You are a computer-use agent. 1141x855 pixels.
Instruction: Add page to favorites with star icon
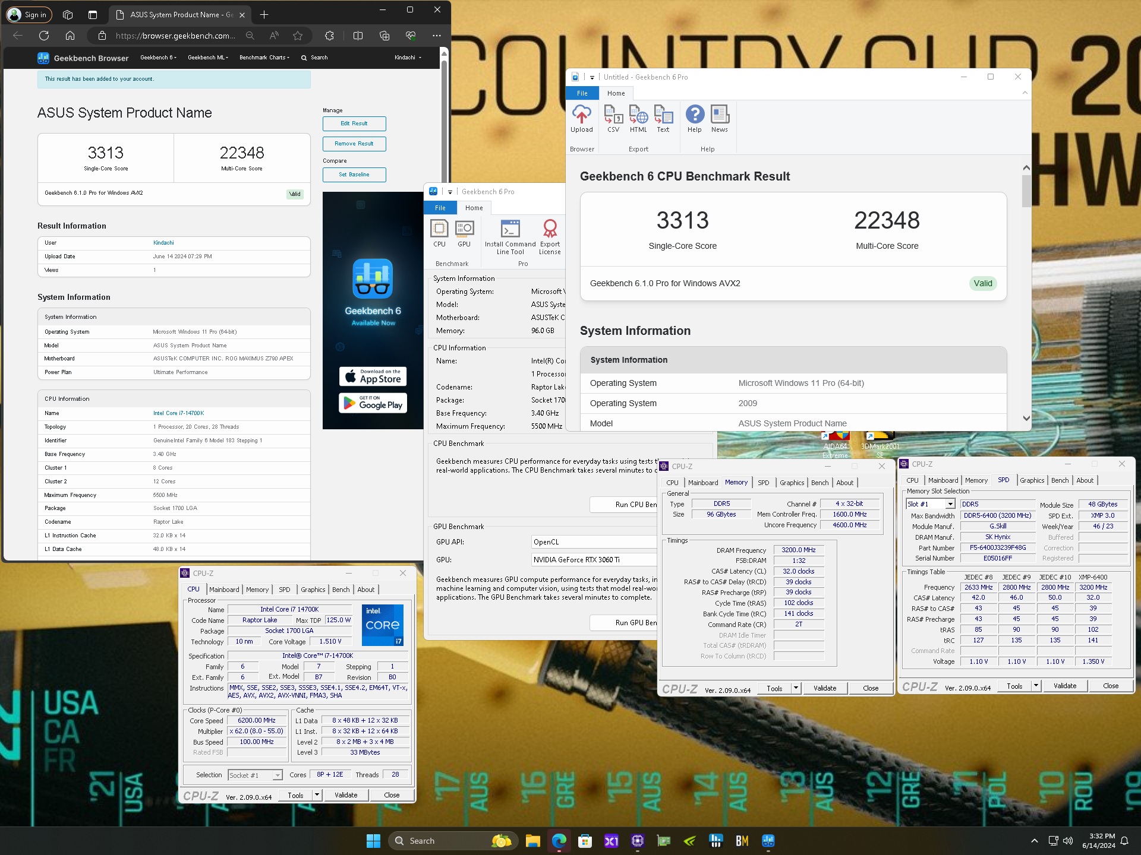tap(298, 36)
